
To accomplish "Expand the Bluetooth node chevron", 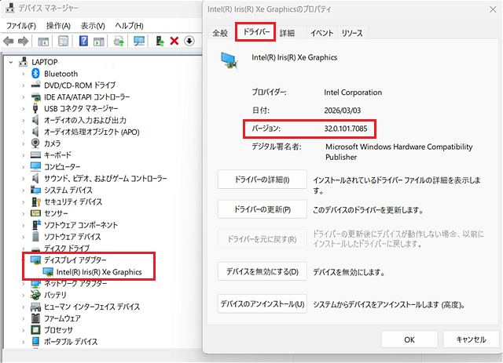I will (24, 74).
